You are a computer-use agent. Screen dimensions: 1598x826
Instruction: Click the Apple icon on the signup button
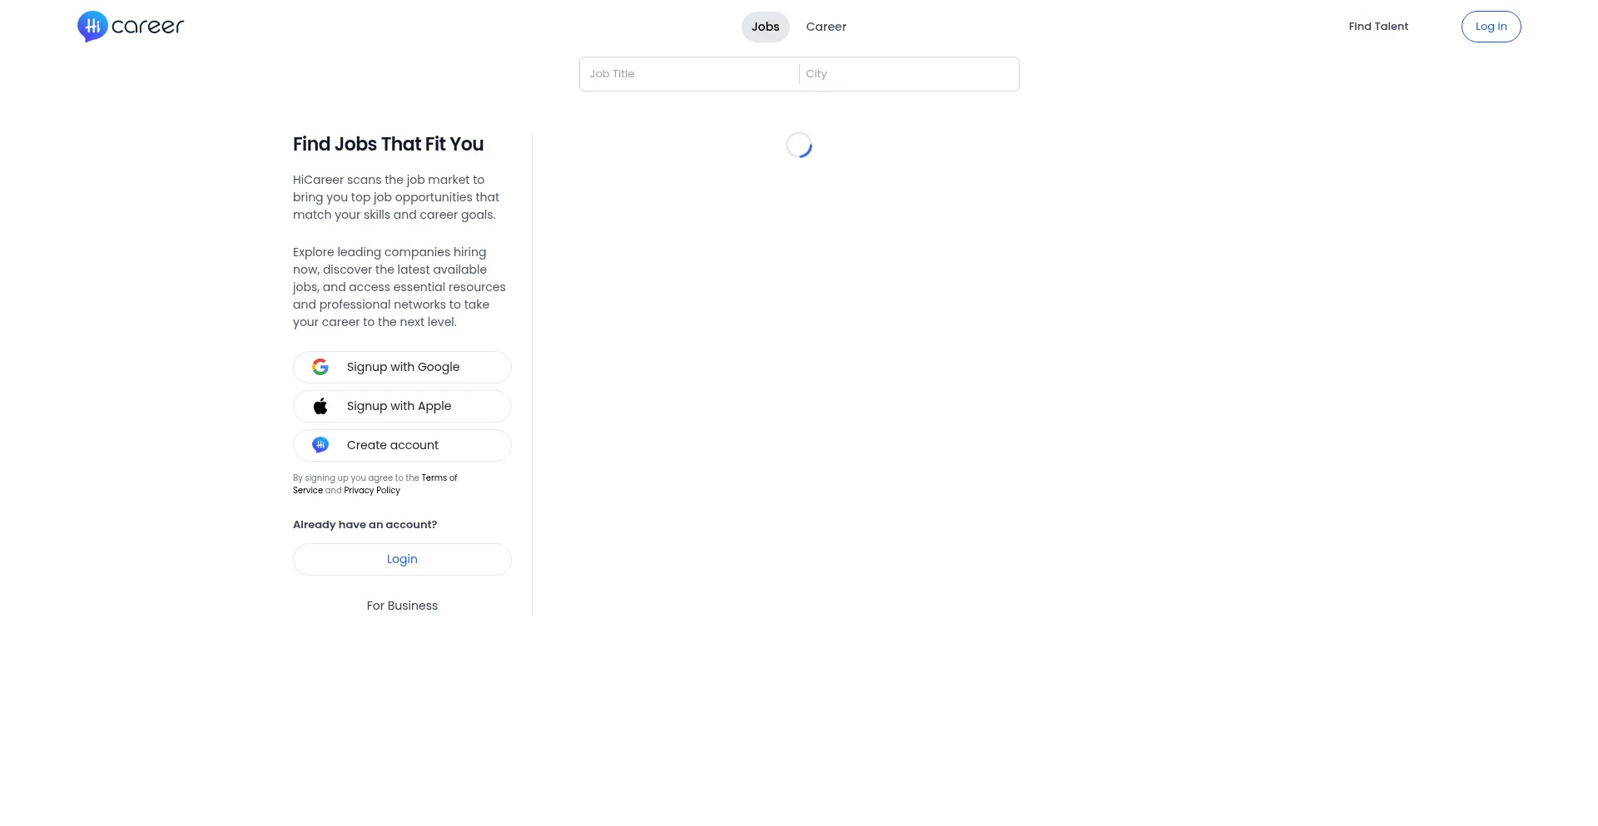(x=320, y=406)
